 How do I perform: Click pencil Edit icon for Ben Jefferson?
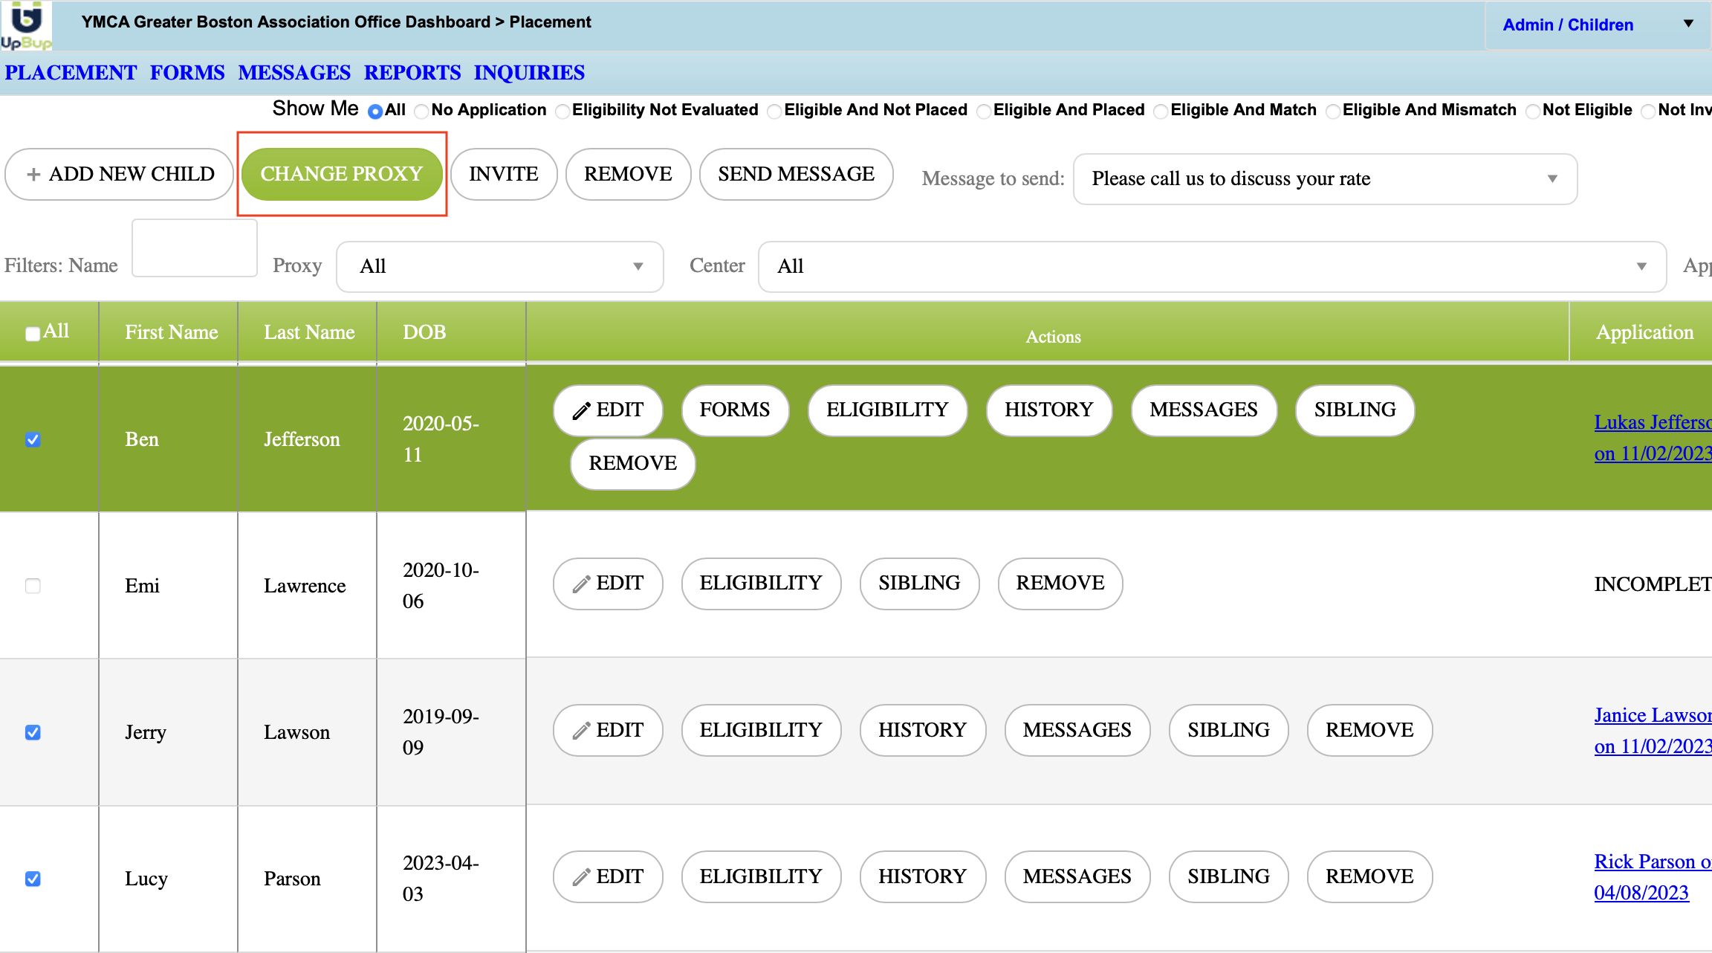coord(581,410)
